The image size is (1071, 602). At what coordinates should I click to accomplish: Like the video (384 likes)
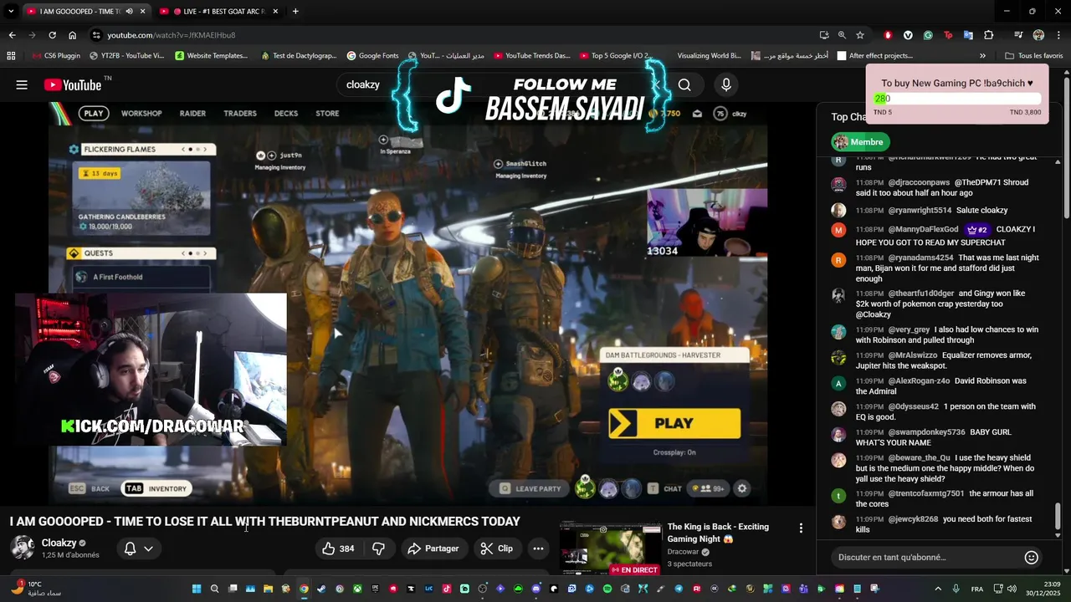(339, 548)
